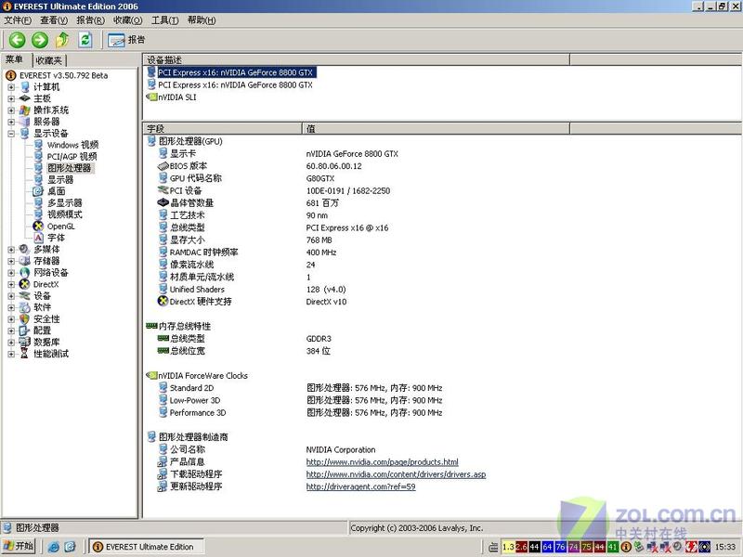This screenshot has width=743, height=557.
Task: Click the 字段 column header
Action: (222, 128)
